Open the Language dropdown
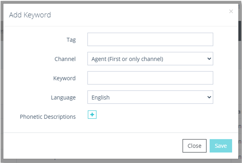 150,97
